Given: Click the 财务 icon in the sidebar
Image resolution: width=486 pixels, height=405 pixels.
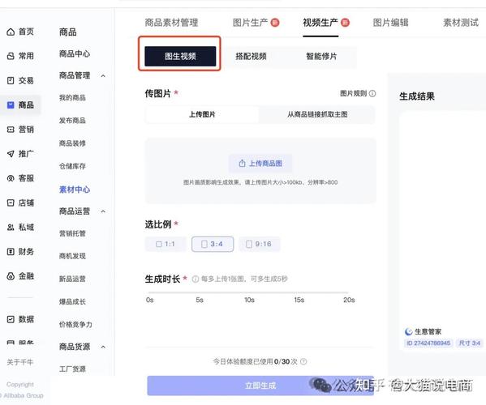Looking at the screenshot, I should point(11,252).
